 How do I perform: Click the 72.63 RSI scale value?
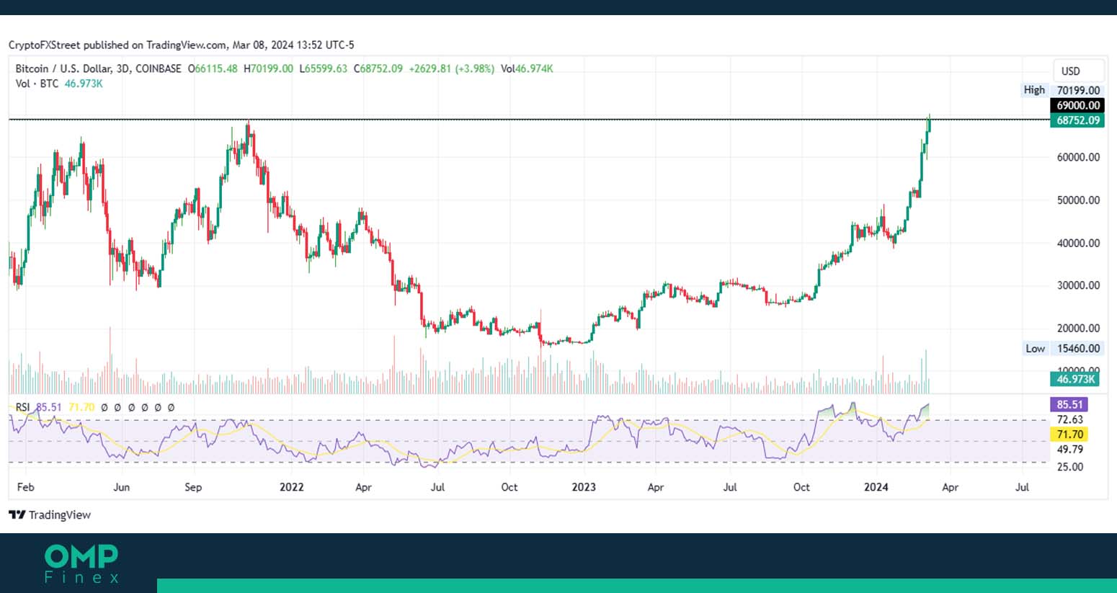(1069, 419)
